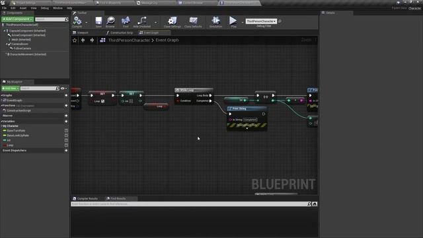The image size is (423, 238).
Task: Open the Play options dropdown arrow
Action: 243,22
